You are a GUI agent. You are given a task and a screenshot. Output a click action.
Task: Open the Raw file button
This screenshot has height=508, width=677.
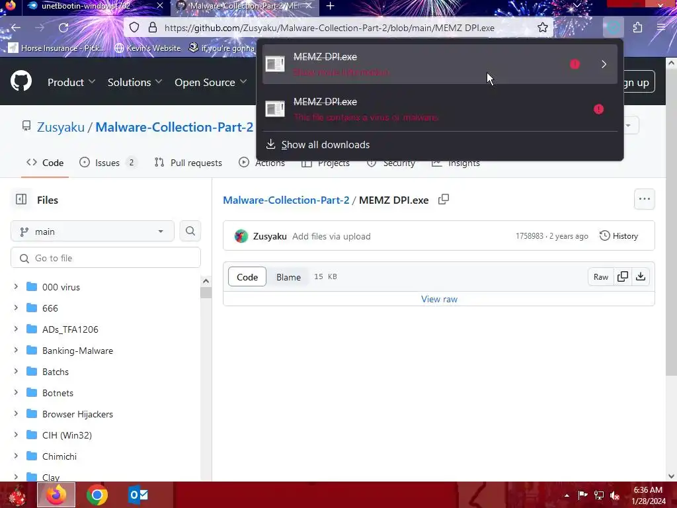coord(600,276)
